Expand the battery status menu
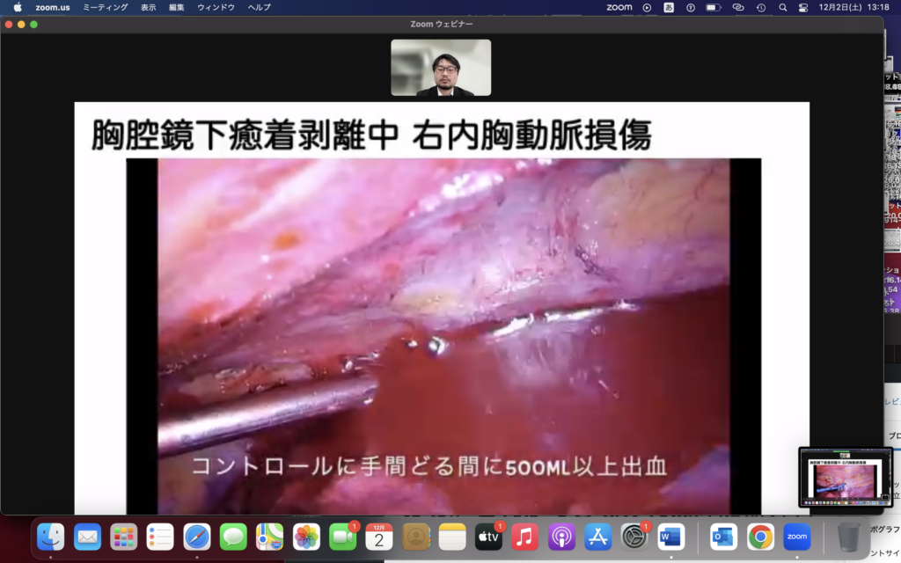The width and height of the screenshot is (901, 563). pos(714,7)
